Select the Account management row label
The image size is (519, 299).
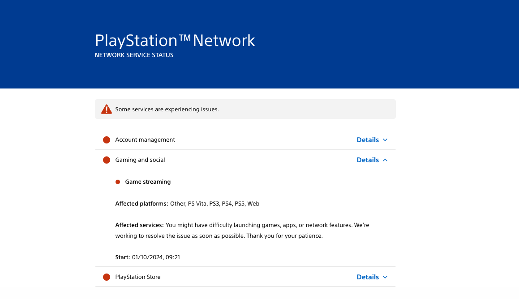pos(145,140)
